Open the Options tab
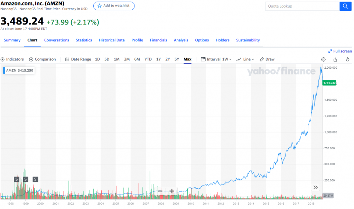Viewport: 354px width, 209px height. click(x=202, y=40)
